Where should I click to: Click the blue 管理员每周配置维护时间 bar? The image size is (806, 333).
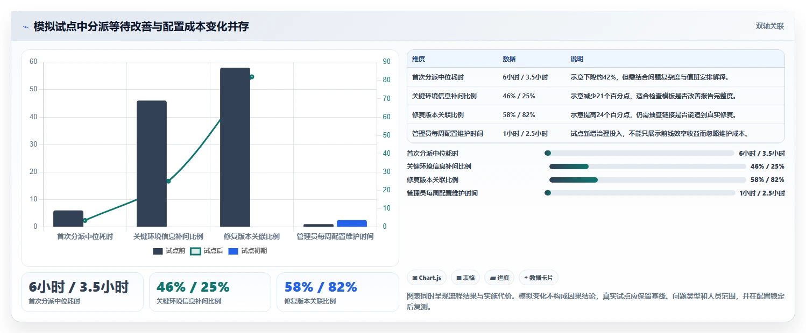[352, 223]
